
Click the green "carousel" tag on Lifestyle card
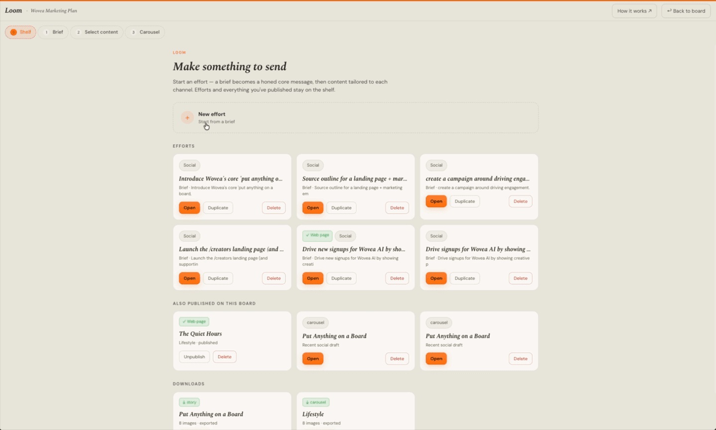[316, 402]
